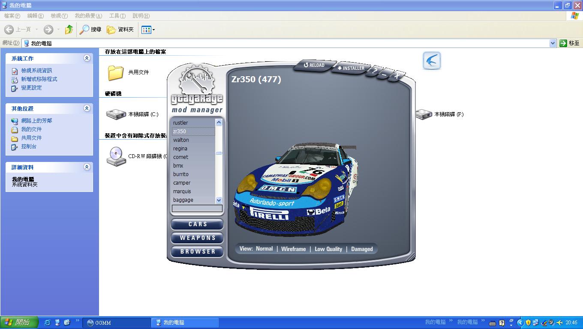Select bmx in the car list
This screenshot has width=583, height=329.
193,166
